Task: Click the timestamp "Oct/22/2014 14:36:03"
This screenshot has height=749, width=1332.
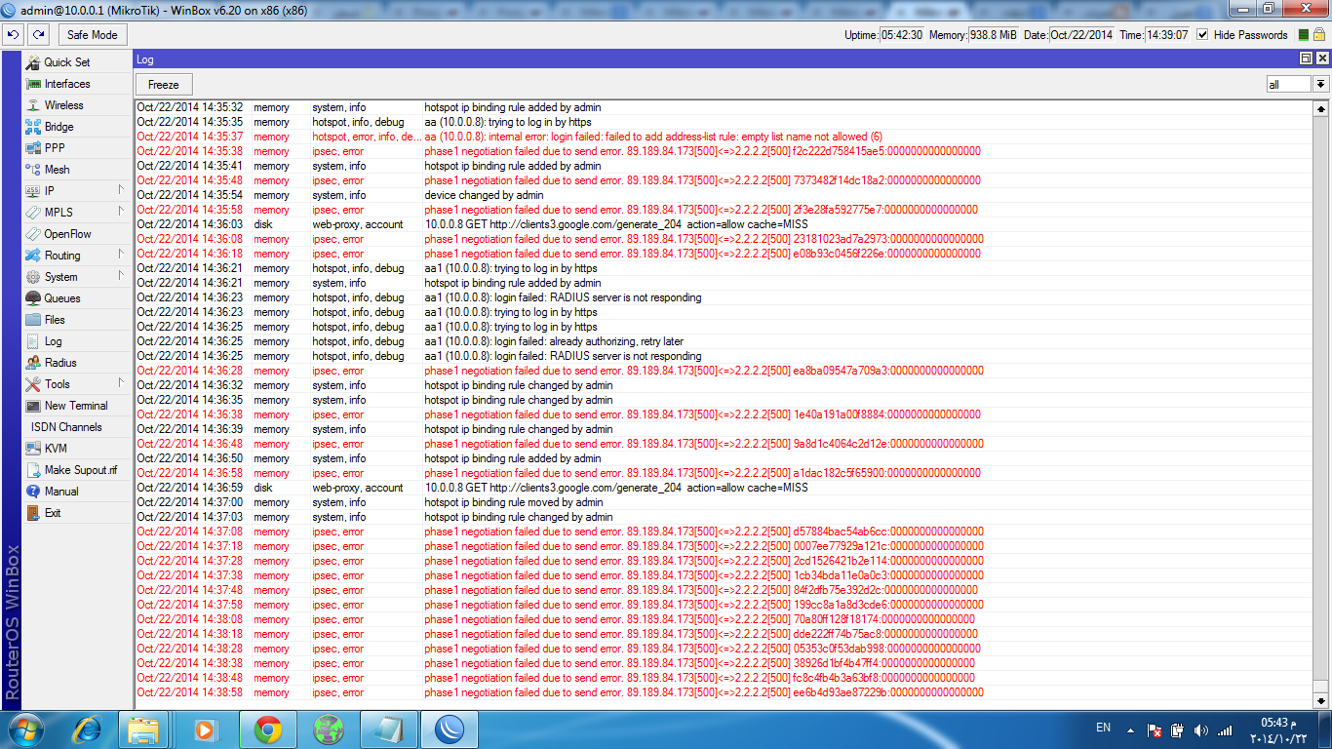Action: click(x=190, y=224)
